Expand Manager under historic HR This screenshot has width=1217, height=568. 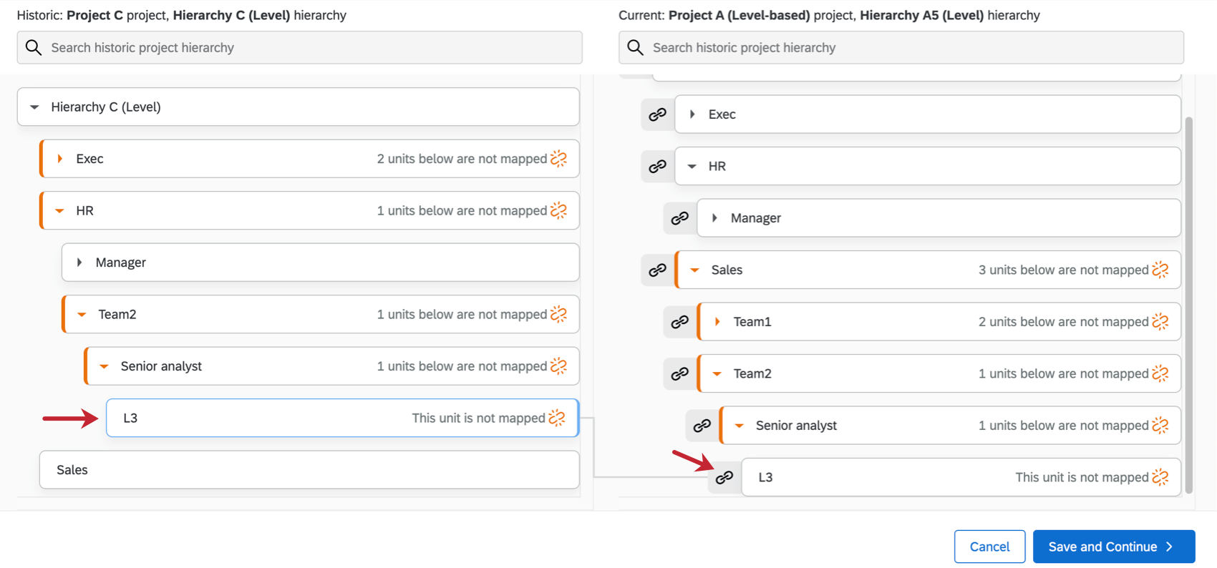[79, 263]
